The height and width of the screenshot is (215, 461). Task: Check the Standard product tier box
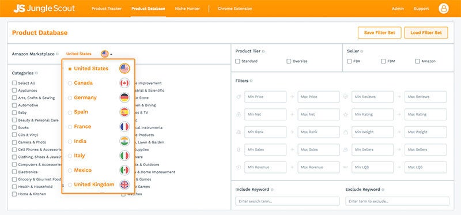(237, 61)
